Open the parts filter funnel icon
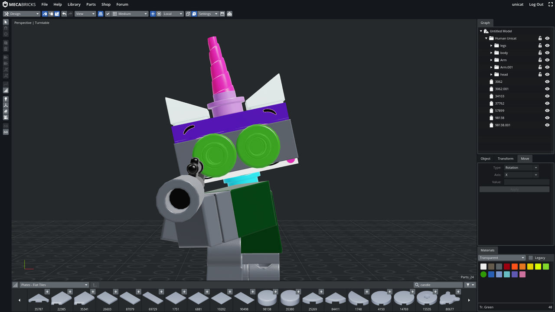 coord(470,285)
